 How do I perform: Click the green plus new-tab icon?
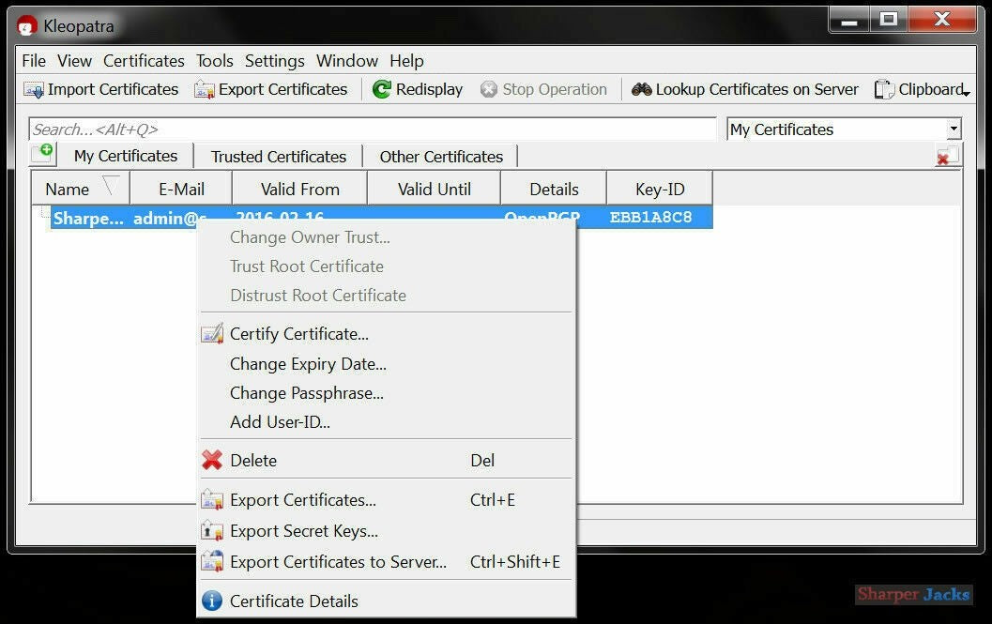42,152
